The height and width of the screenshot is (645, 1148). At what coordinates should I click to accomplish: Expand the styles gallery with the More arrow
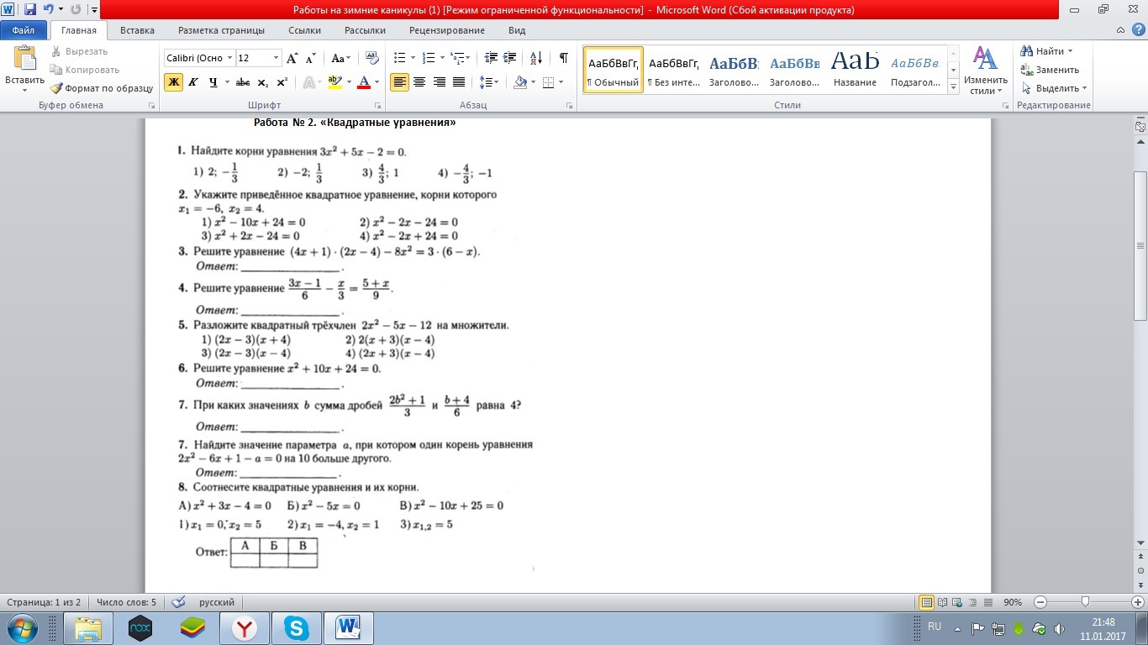953,87
